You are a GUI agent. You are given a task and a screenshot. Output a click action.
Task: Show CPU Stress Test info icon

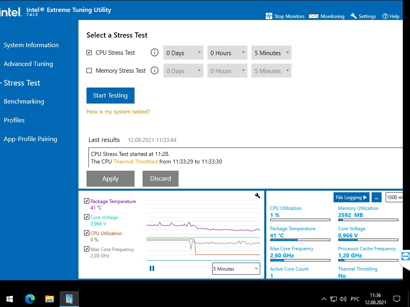point(155,52)
